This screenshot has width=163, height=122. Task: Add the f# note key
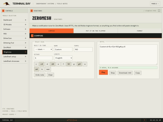(69, 64)
